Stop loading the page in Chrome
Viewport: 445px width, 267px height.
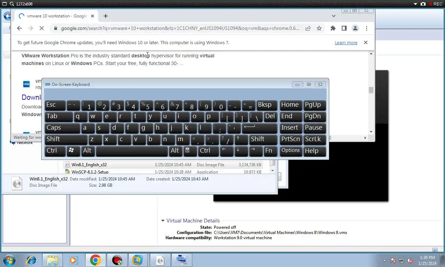point(42,29)
